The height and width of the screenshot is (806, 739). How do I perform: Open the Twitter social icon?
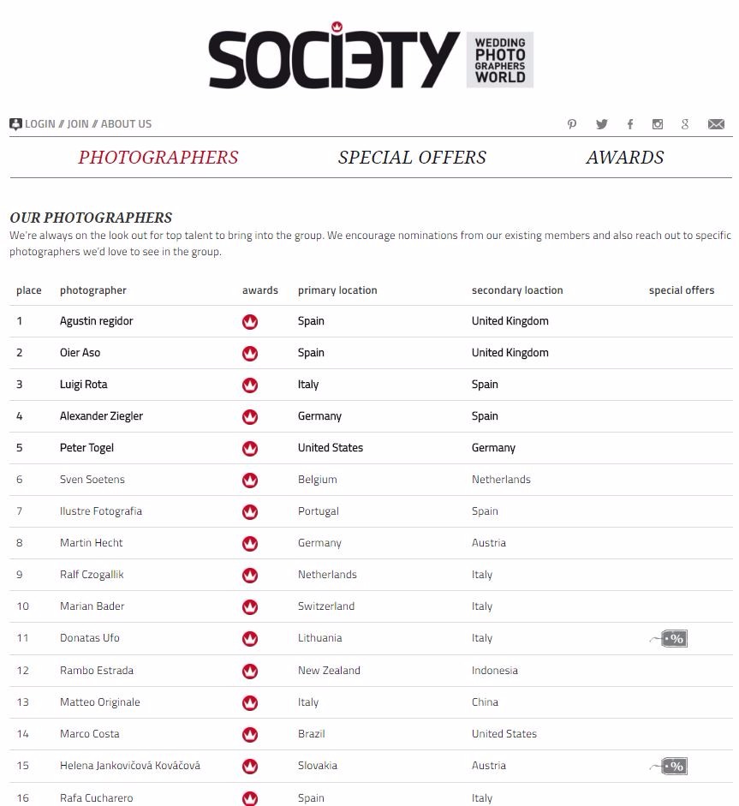tap(602, 124)
